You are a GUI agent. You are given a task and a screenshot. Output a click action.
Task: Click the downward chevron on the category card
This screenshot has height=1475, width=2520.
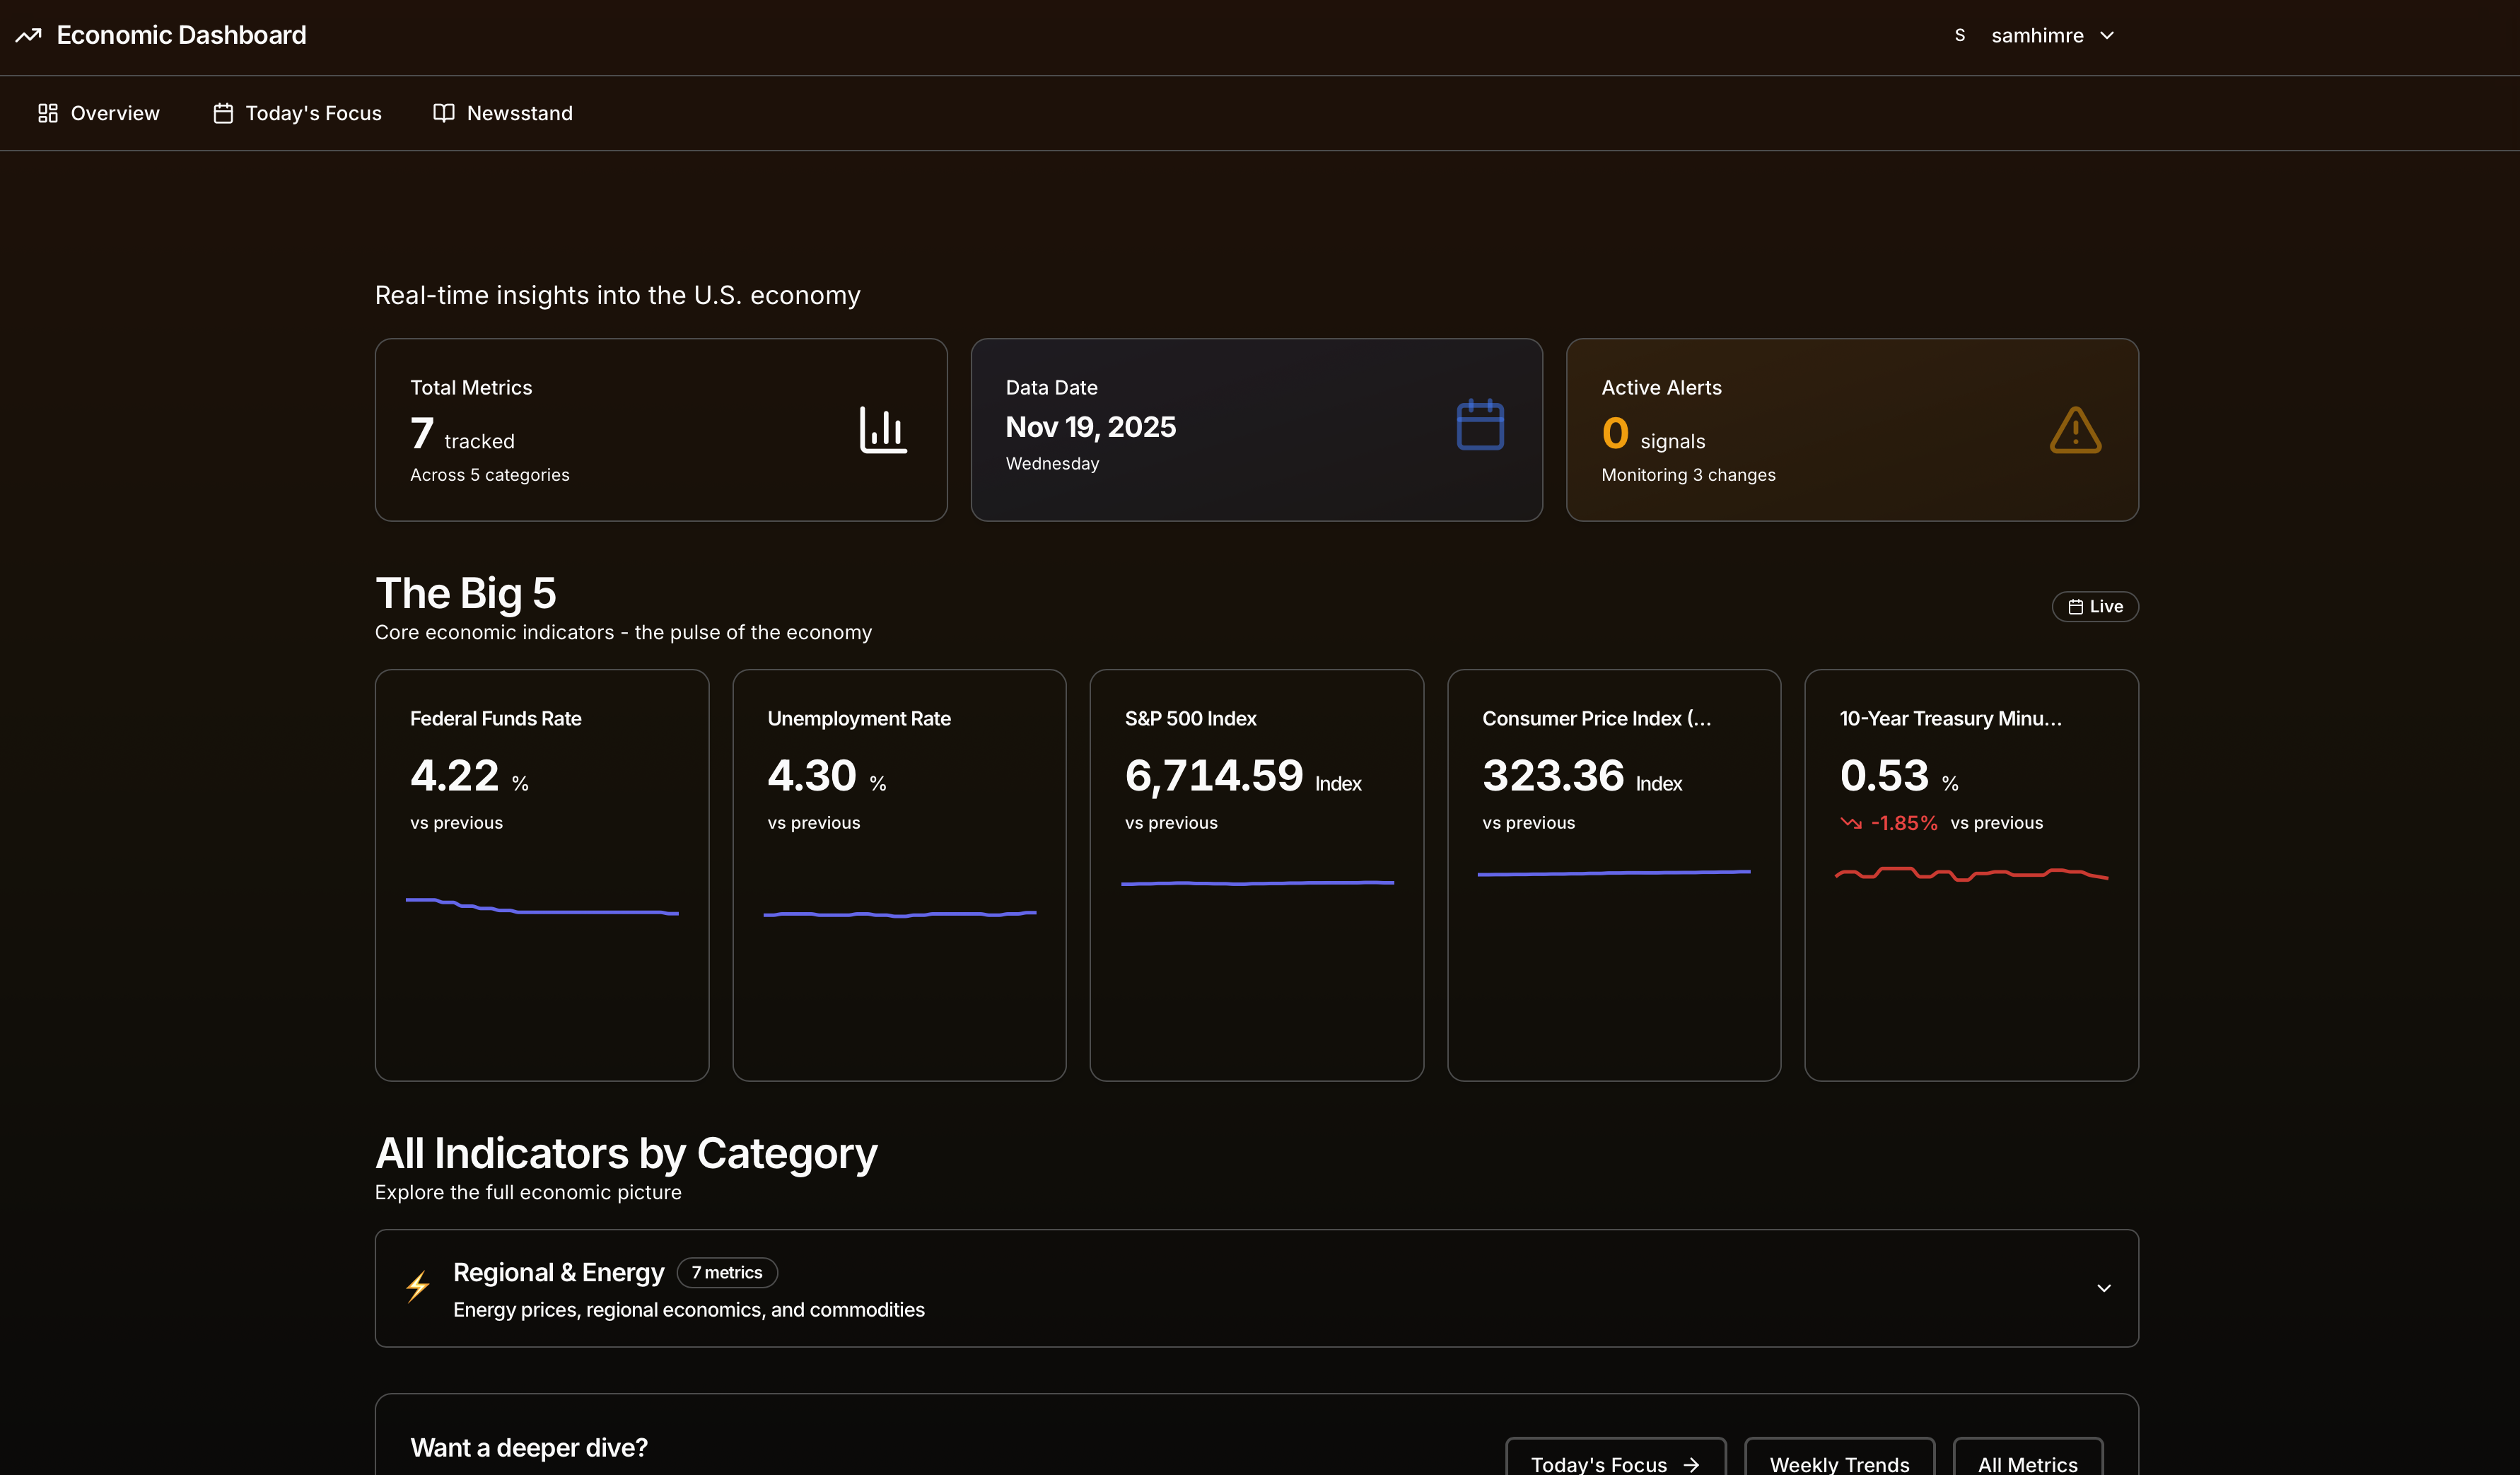pos(2103,1288)
